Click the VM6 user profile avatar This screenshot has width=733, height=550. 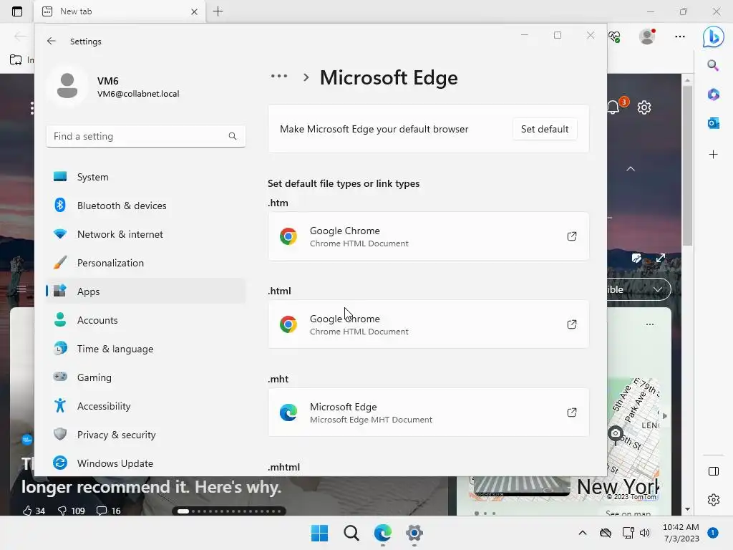pos(67,86)
